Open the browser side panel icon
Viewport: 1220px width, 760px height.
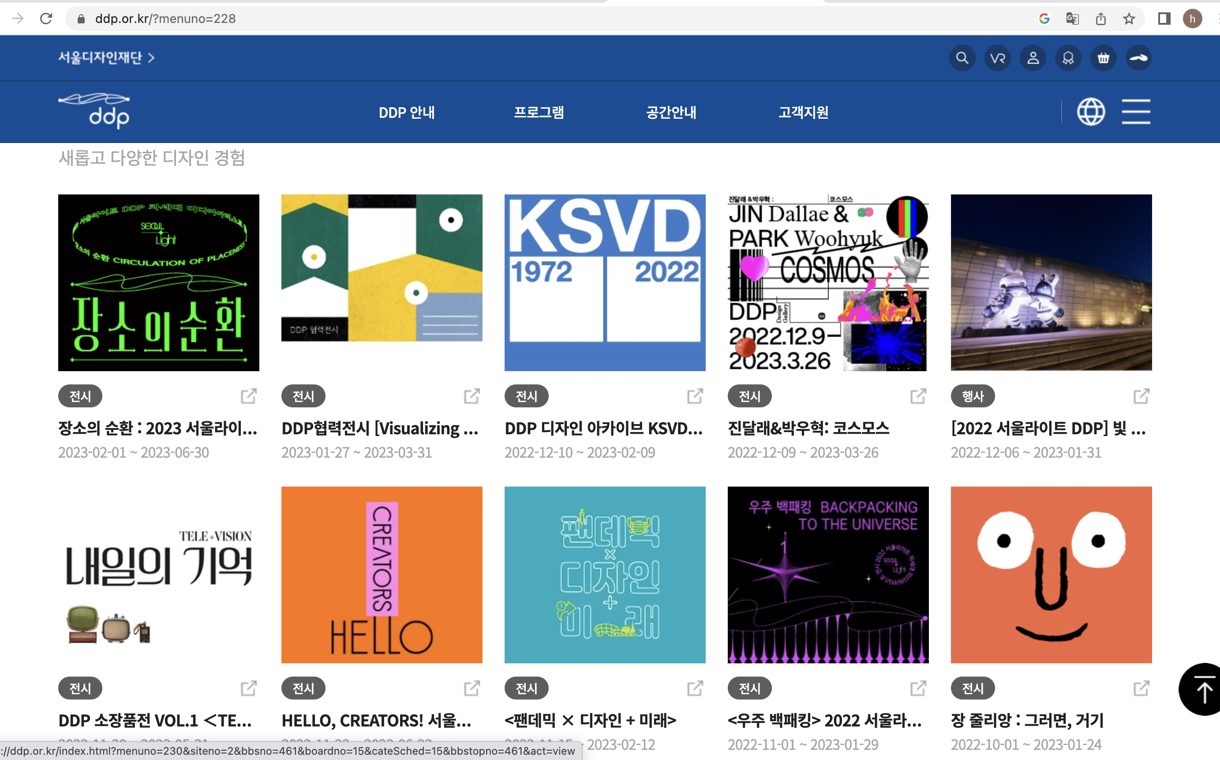point(1164,19)
